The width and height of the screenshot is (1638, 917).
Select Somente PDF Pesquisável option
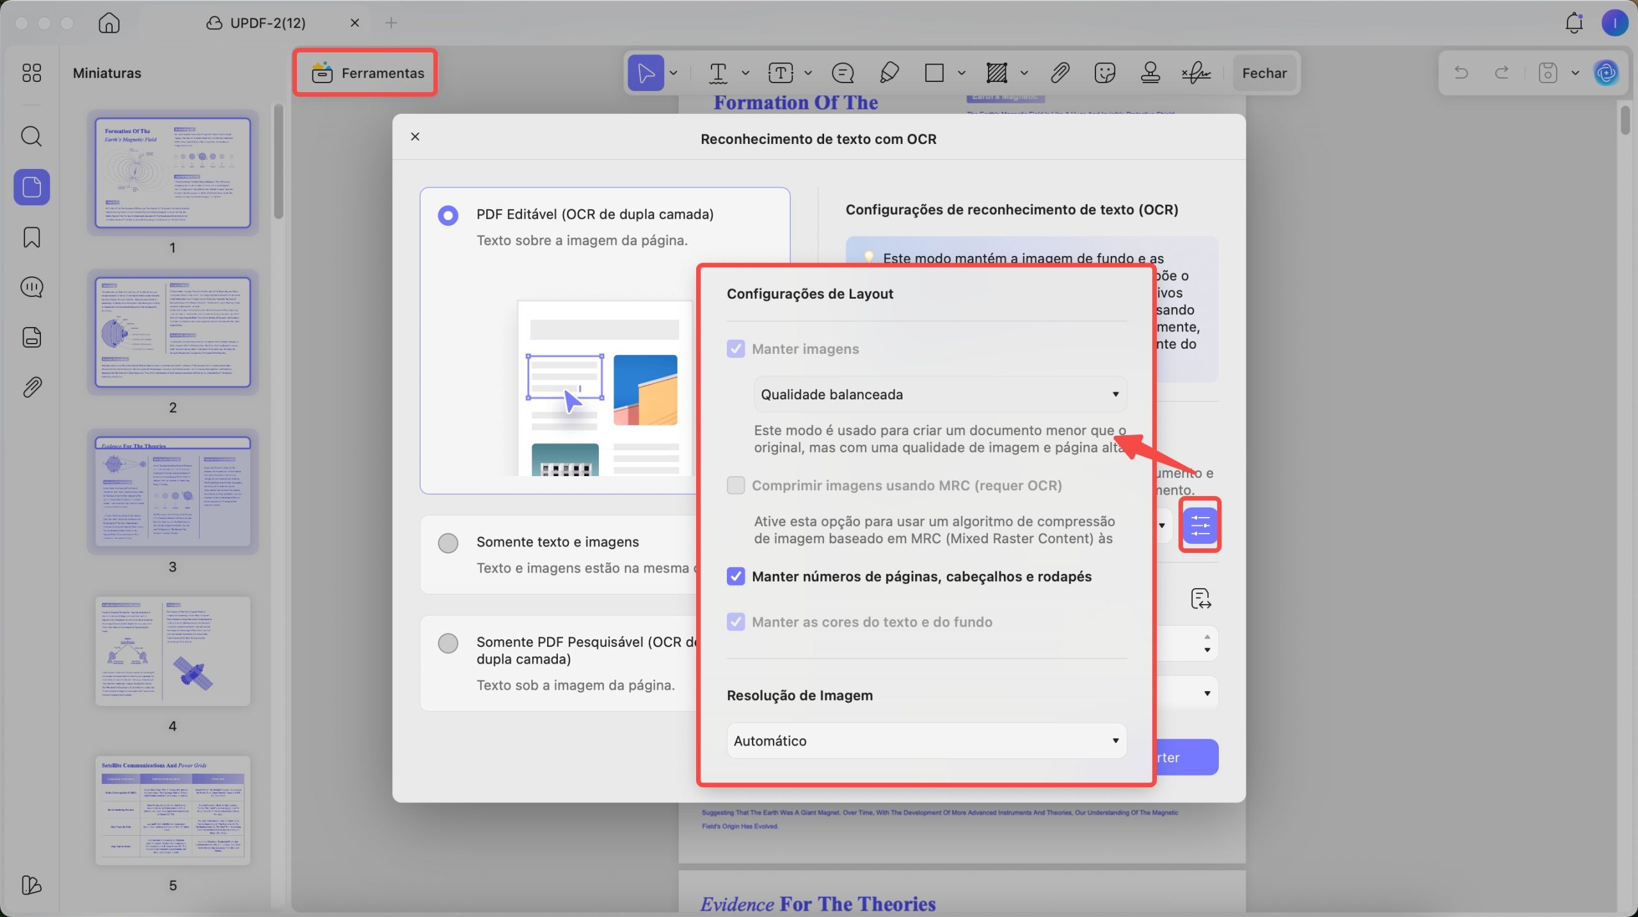pyautogui.click(x=448, y=642)
